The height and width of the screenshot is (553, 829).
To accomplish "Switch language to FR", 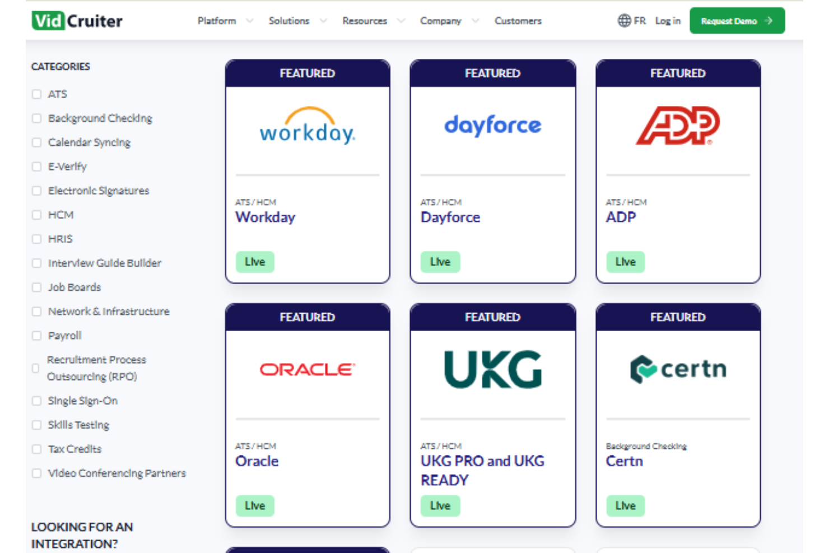I will 640,21.
